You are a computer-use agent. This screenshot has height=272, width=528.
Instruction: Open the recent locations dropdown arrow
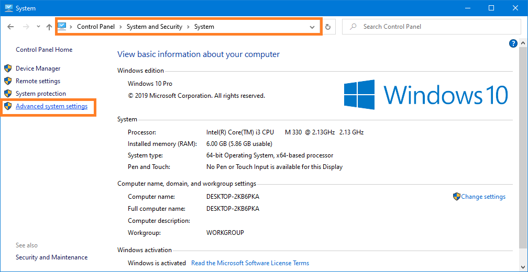point(38,27)
